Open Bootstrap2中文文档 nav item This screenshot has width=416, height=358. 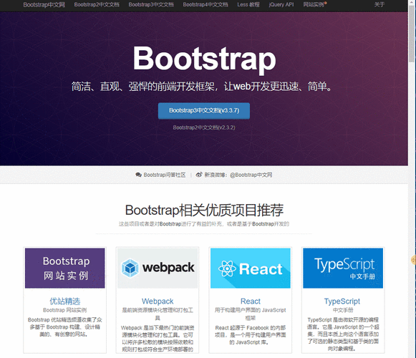point(97,5)
